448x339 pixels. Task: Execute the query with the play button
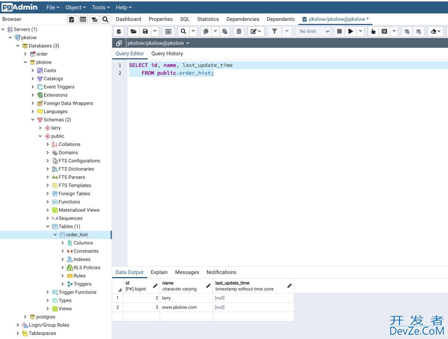point(350,31)
